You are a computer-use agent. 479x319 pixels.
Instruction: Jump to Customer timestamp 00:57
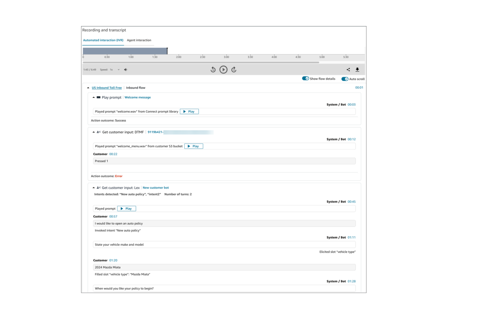113,217
